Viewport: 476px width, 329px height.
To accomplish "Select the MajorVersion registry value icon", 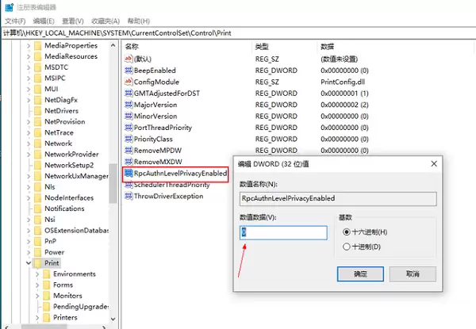I will [128, 105].
